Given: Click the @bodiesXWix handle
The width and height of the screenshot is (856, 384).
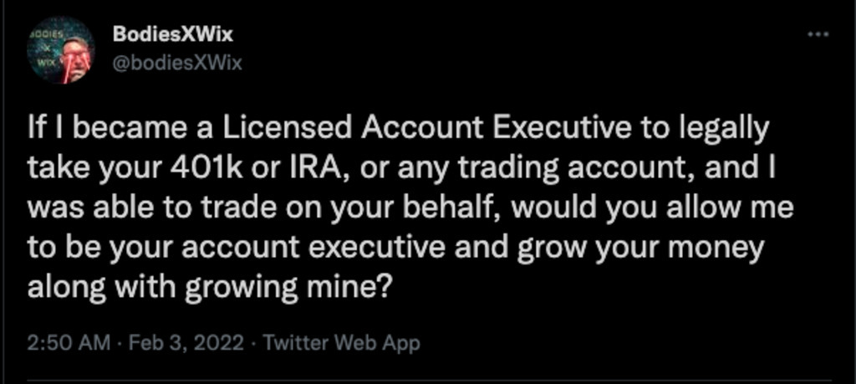Looking at the screenshot, I should point(177,64).
